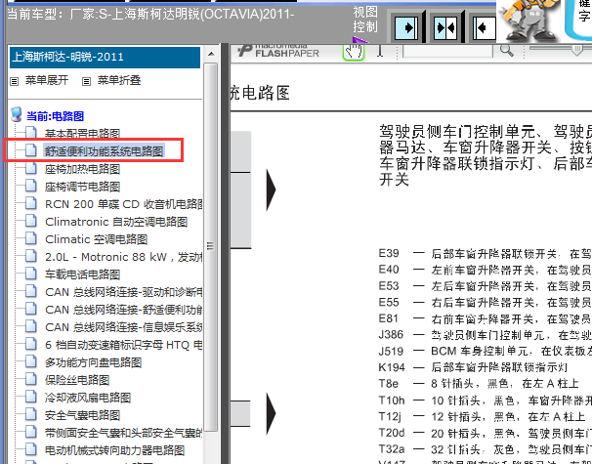Open 基本配置电路图 in the tree
This screenshot has width=592, height=464.
[x=82, y=134]
